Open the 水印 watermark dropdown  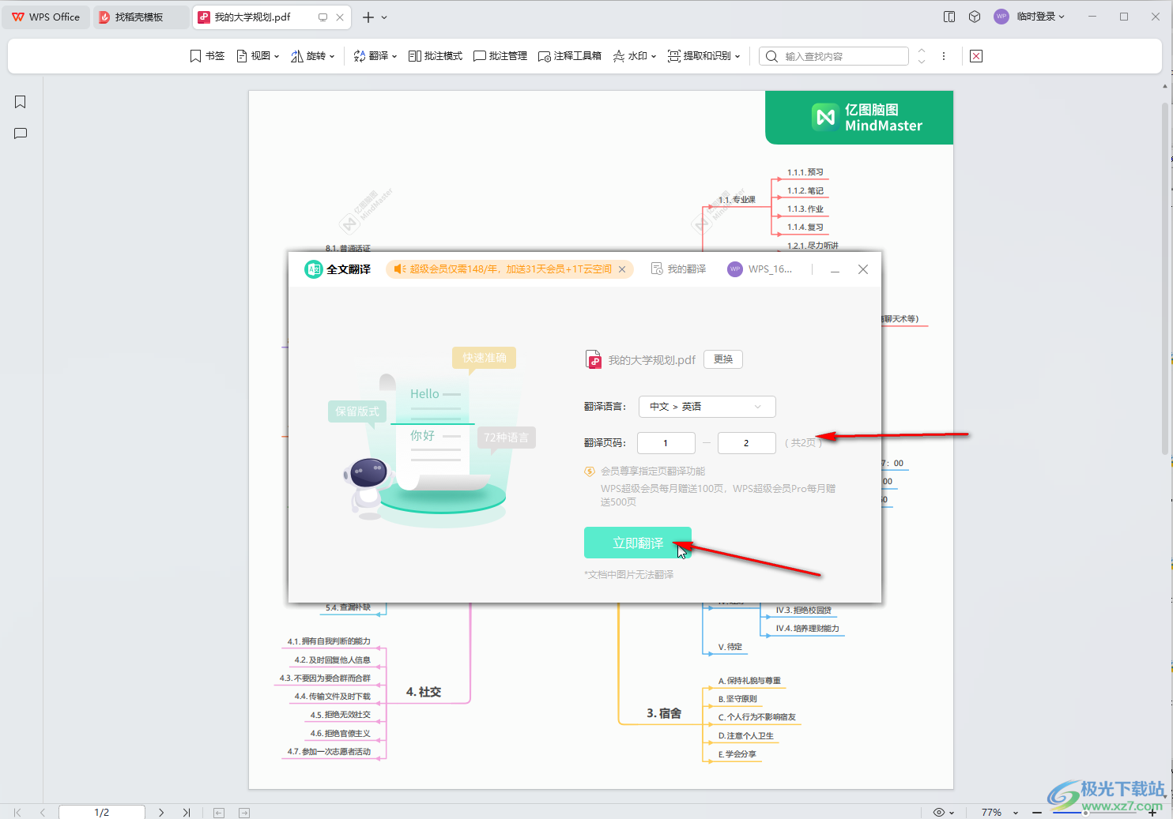pos(635,56)
